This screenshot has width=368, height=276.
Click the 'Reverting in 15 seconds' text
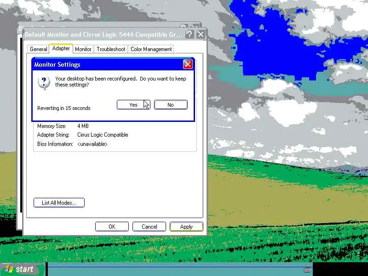[64, 108]
